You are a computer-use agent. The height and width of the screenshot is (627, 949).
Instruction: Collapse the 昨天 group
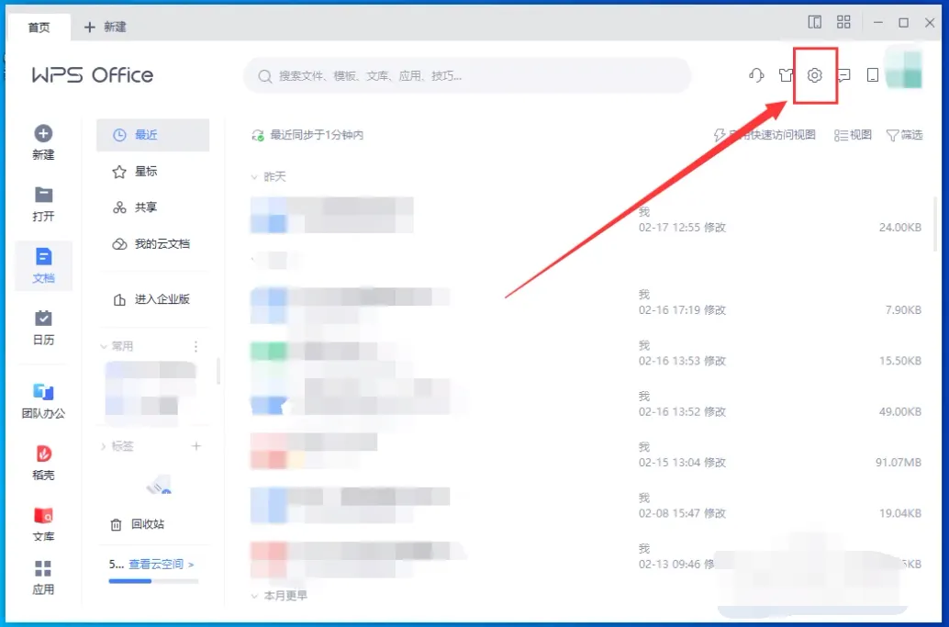coord(254,177)
